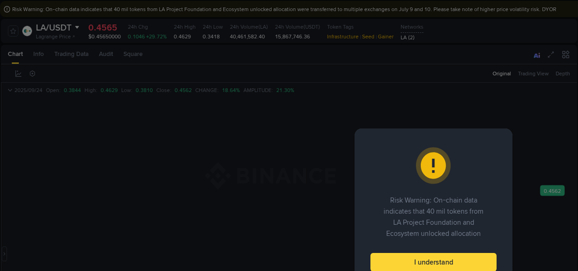Click the green 0.4562 price tag
The width and height of the screenshot is (578, 271).
[552, 190]
